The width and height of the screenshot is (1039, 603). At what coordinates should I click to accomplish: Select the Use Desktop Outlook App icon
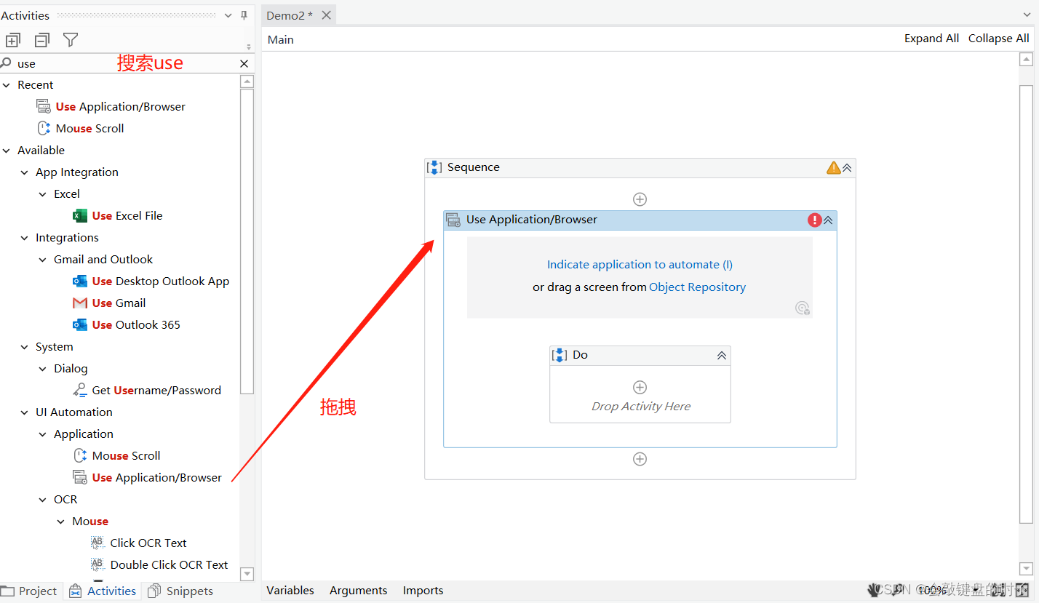tap(80, 281)
